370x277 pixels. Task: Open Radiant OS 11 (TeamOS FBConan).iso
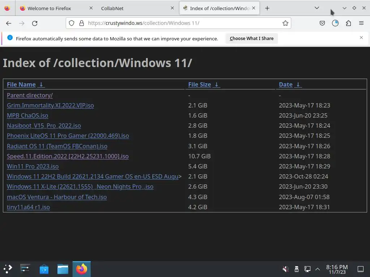point(57,146)
